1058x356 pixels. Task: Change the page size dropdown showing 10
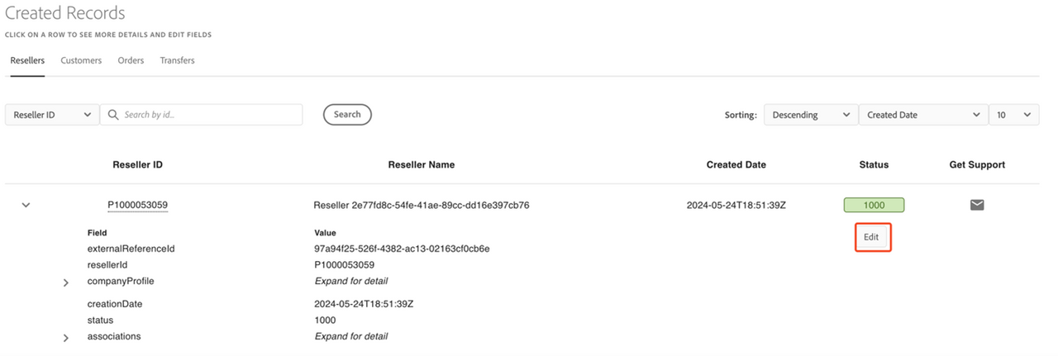point(1013,115)
